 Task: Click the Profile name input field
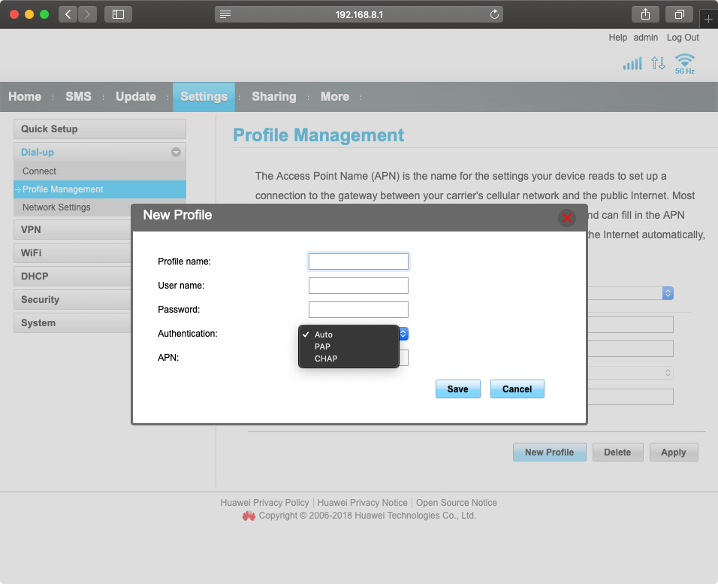358,261
